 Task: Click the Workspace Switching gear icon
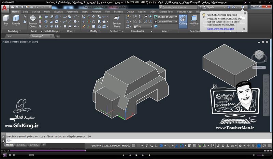coord(240,146)
